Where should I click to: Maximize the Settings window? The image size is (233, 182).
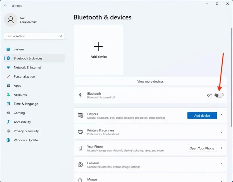[217, 4]
